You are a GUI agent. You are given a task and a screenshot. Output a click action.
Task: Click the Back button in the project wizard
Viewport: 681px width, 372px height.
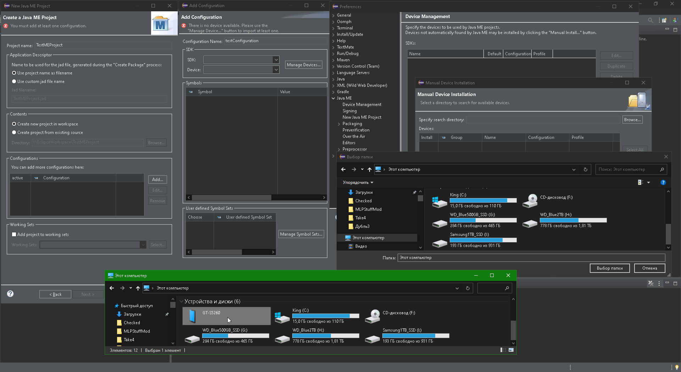(55, 294)
